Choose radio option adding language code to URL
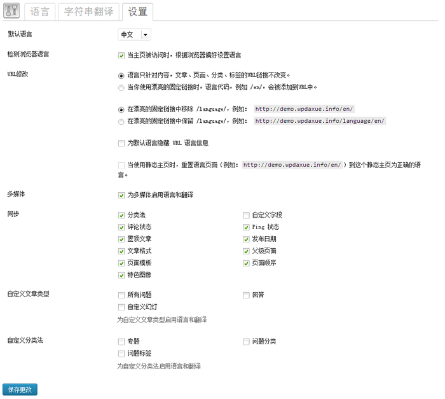This screenshot has height=399, width=445. [x=121, y=87]
